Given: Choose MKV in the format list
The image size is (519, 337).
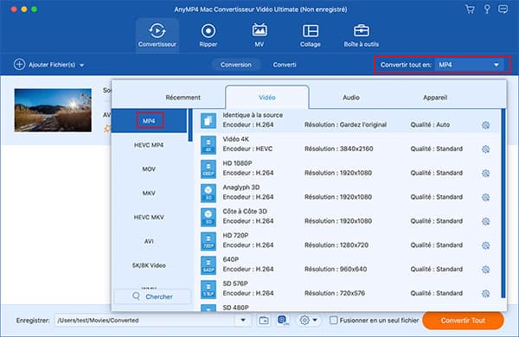Looking at the screenshot, I should click(149, 194).
